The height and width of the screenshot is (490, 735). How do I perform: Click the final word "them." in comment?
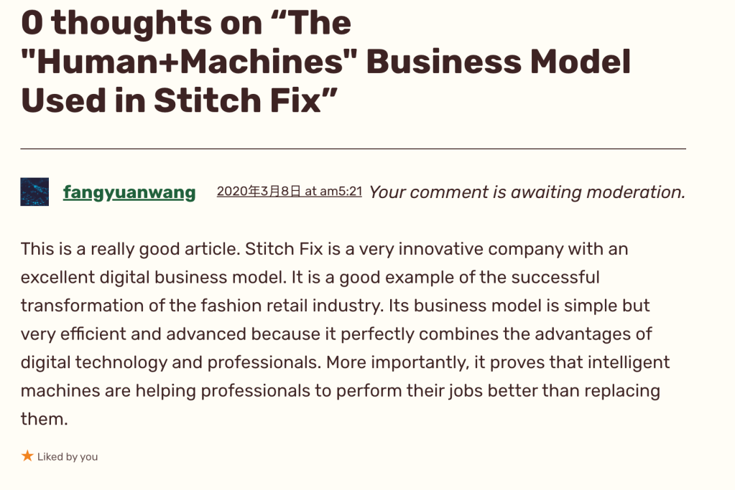(44, 419)
